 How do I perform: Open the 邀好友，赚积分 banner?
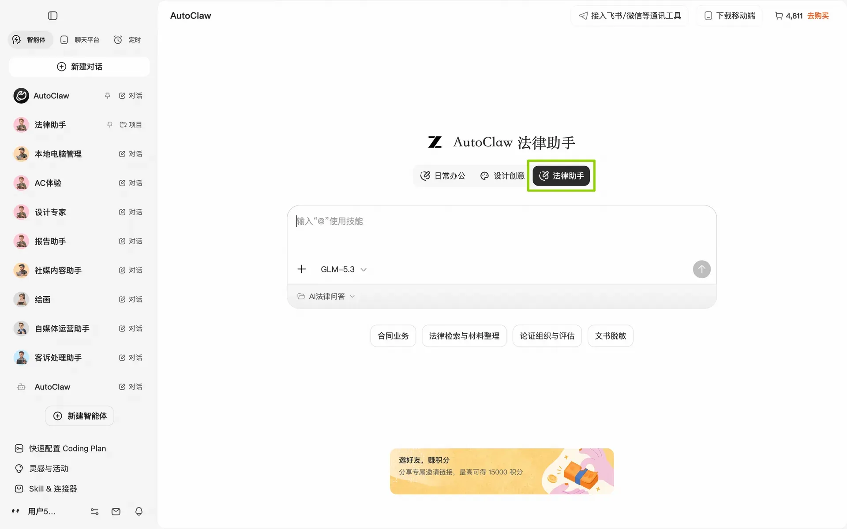[502, 471]
